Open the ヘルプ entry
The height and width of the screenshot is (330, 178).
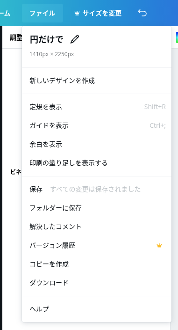click(x=97, y=309)
